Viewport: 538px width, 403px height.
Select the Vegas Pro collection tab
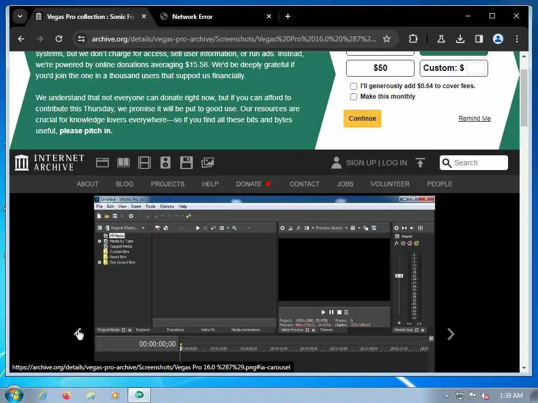click(x=91, y=16)
